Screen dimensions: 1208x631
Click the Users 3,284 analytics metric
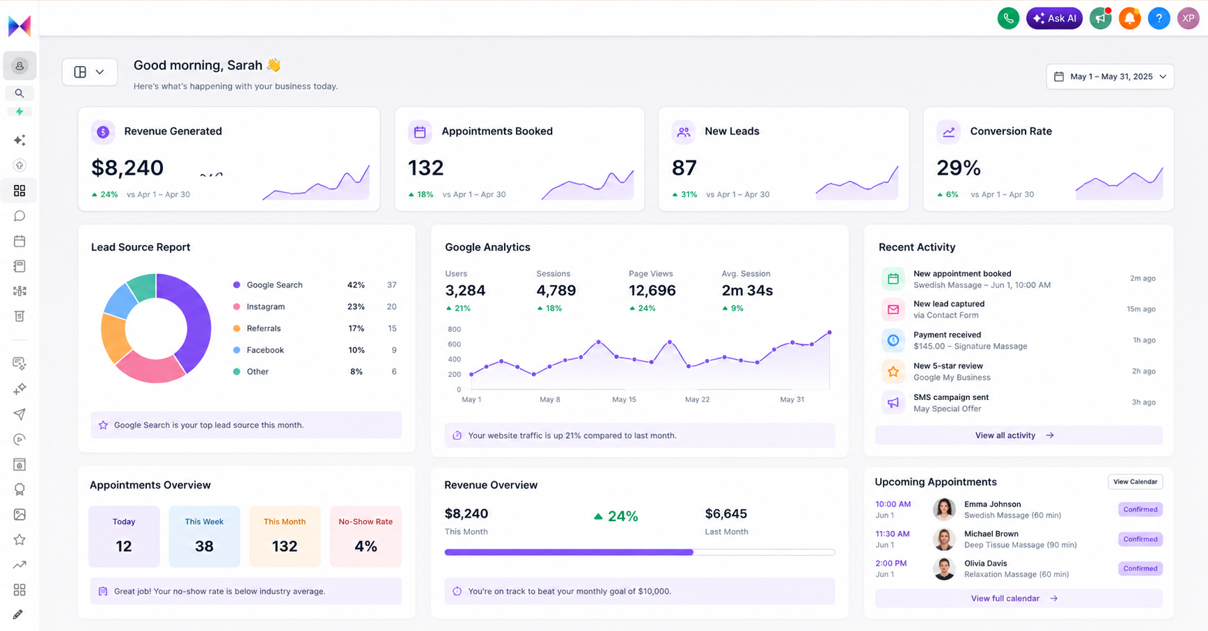pyautogui.click(x=465, y=291)
